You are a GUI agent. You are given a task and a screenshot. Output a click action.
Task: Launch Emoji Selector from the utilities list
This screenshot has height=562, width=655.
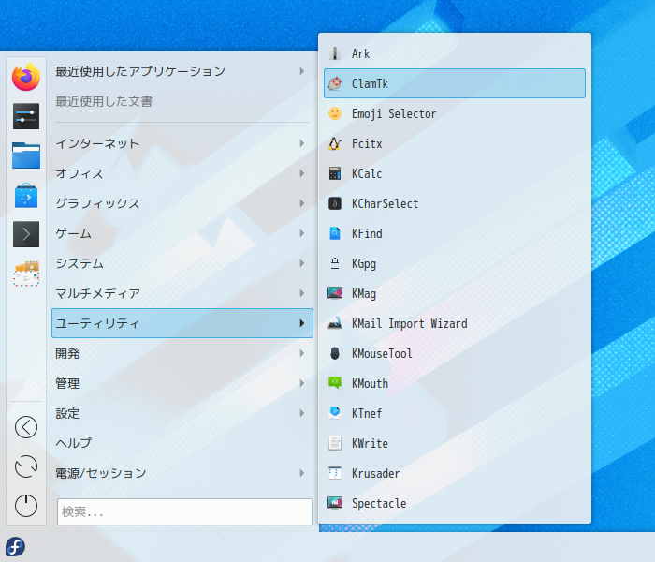pyautogui.click(x=455, y=113)
